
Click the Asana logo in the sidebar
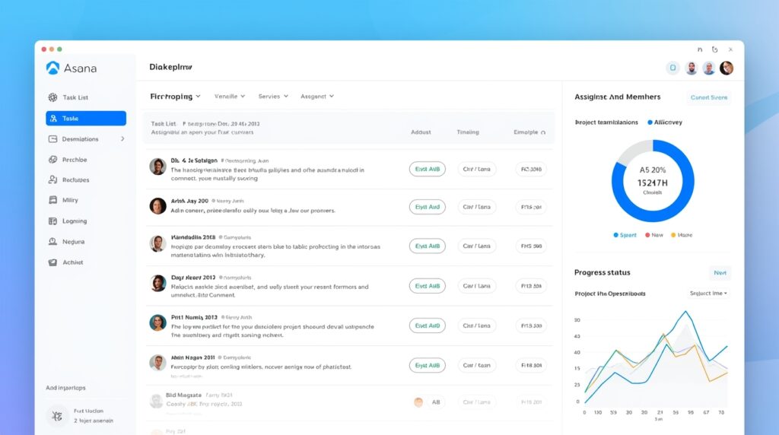click(x=52, y=68)
